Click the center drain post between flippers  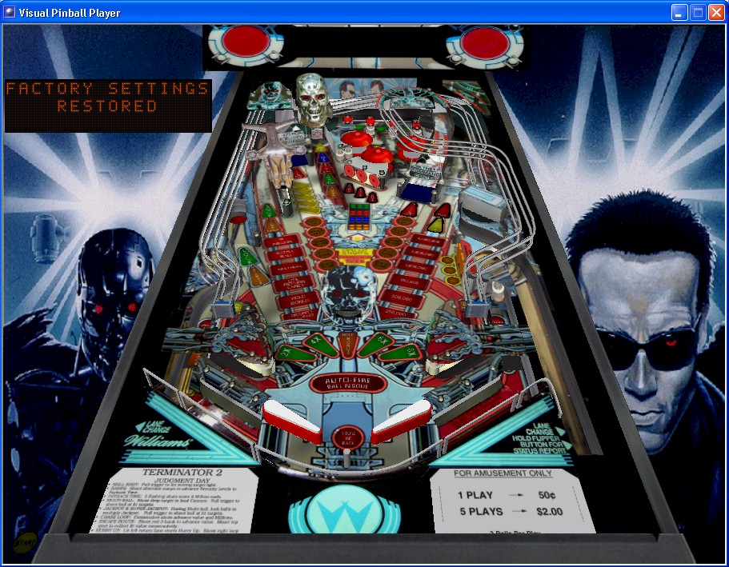tap(346, 457)
